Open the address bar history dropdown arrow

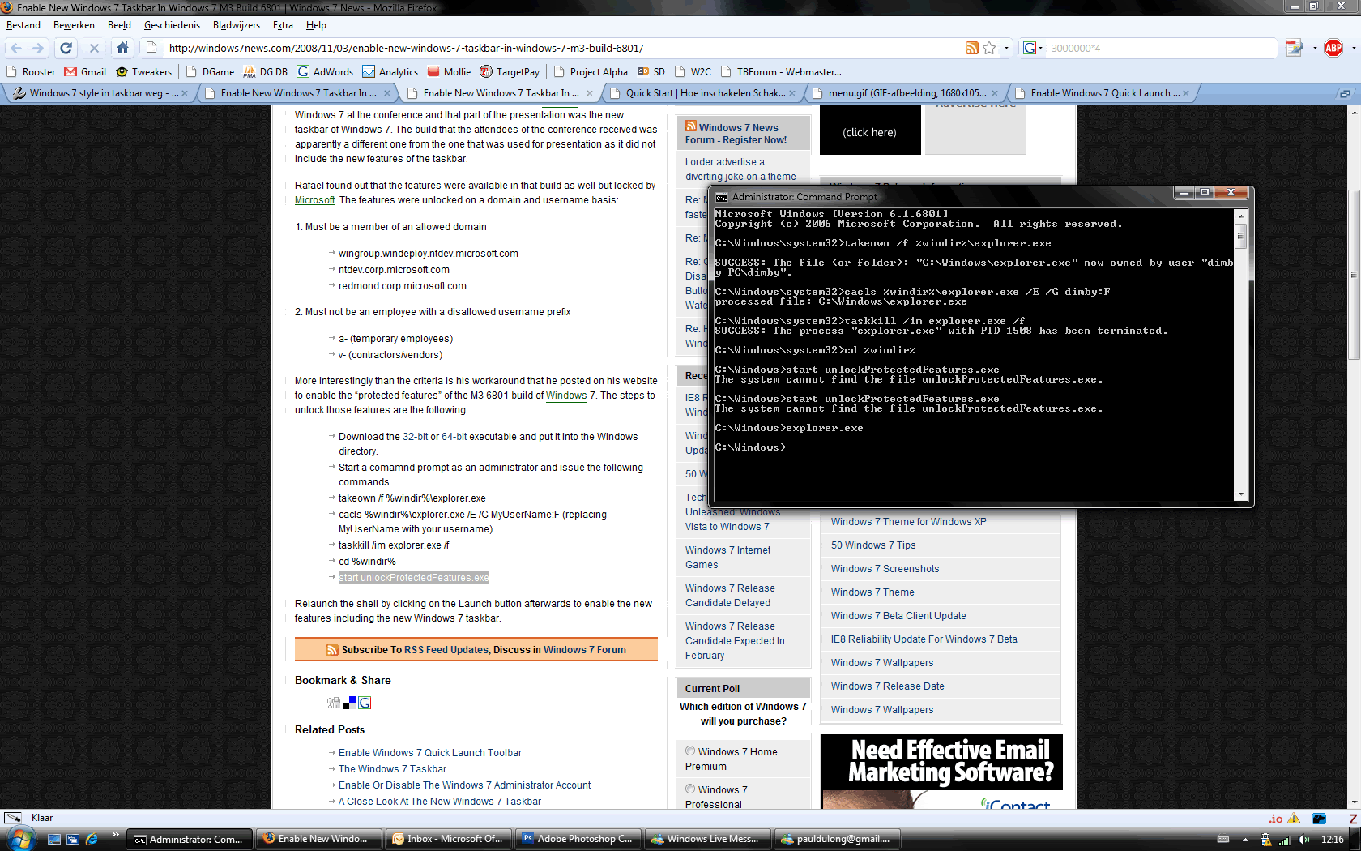[x=1006, y=48]
